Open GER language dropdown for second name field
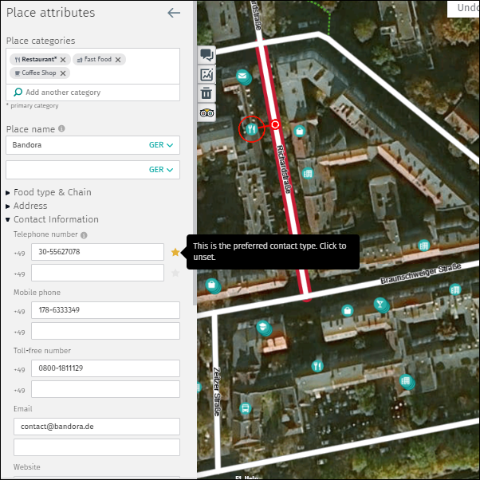480x480 pixels. (x=161, y=170)
